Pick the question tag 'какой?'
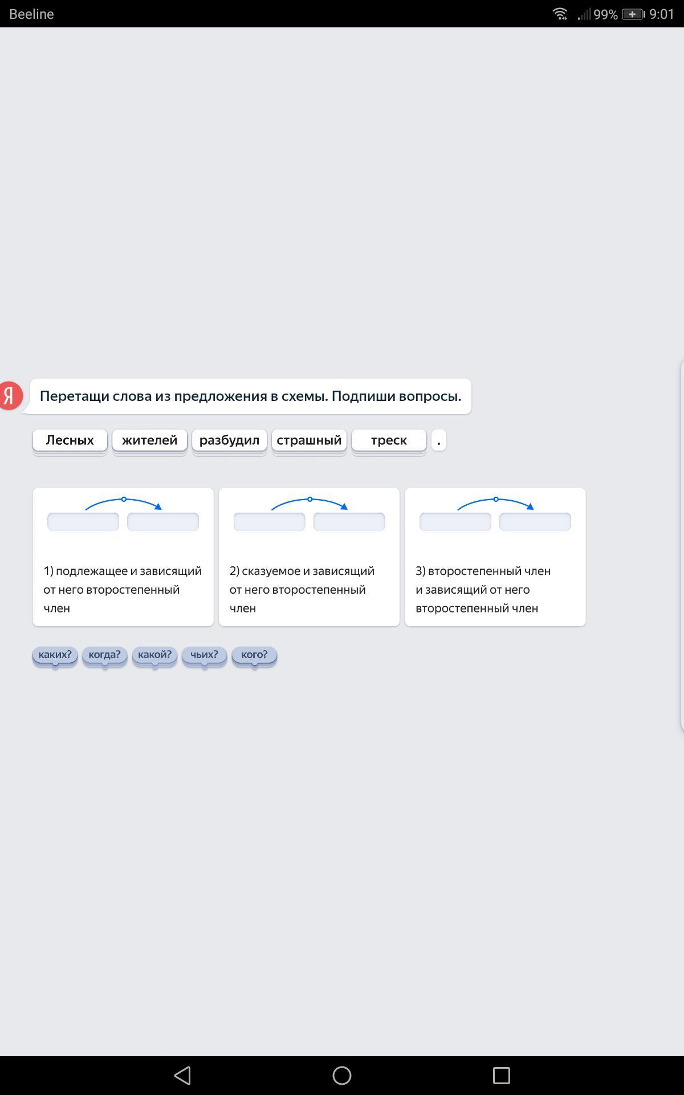684x1095 pixels. pyautogui.click(x=154, y=655)
